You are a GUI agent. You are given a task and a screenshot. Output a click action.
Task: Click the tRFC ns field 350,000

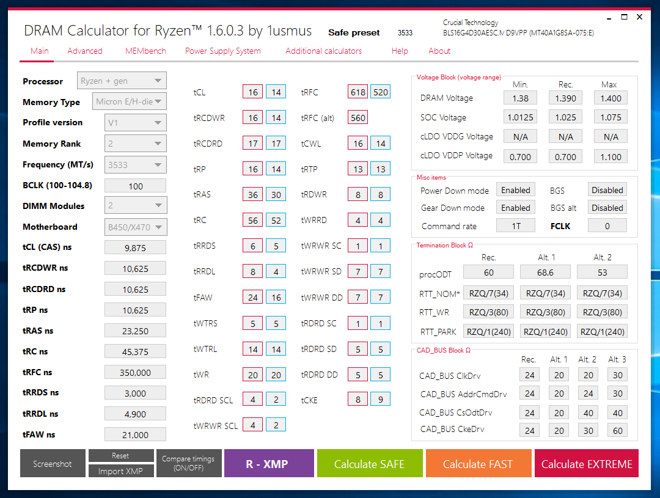[136, 372]
